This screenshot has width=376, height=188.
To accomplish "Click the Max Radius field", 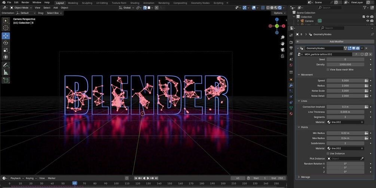I will click(x=345, y=138).
